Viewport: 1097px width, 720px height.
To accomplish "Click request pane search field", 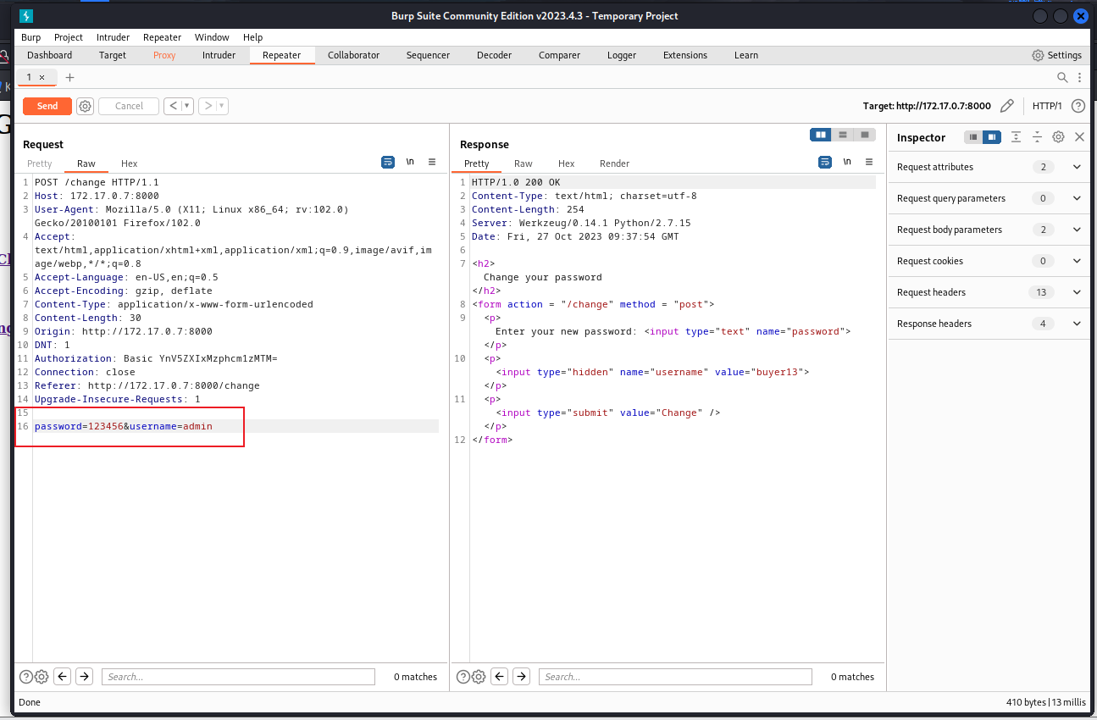I will click(x=238, y=677).
